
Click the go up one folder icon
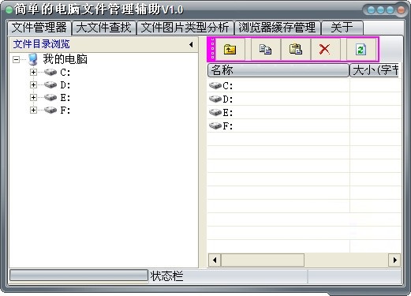click(x=230, y=49)
